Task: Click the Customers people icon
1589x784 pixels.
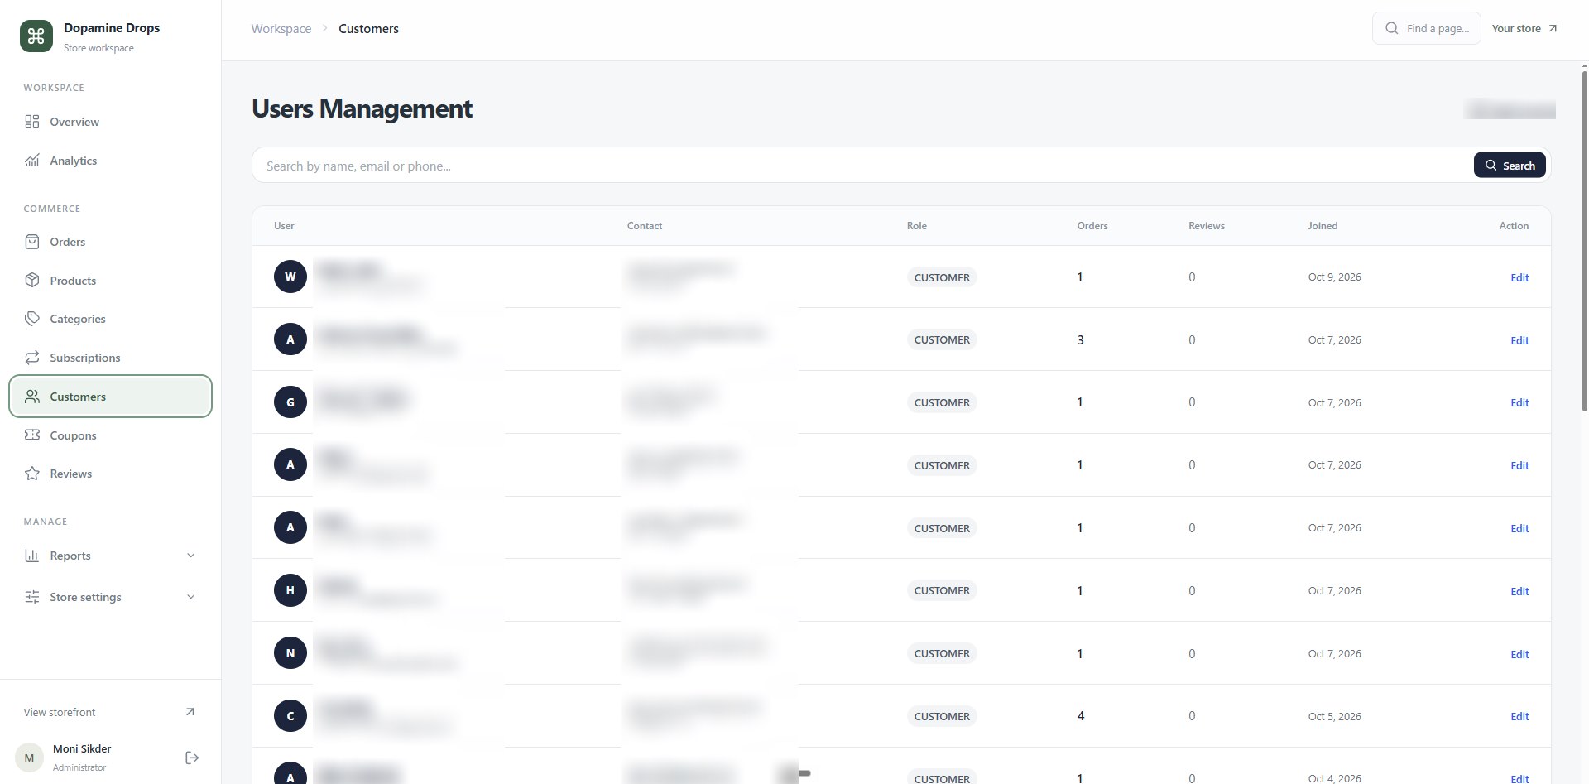Action: pos(32,397)
